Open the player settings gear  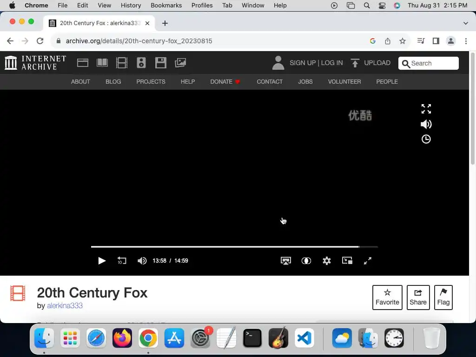click(x=327, y=261)
